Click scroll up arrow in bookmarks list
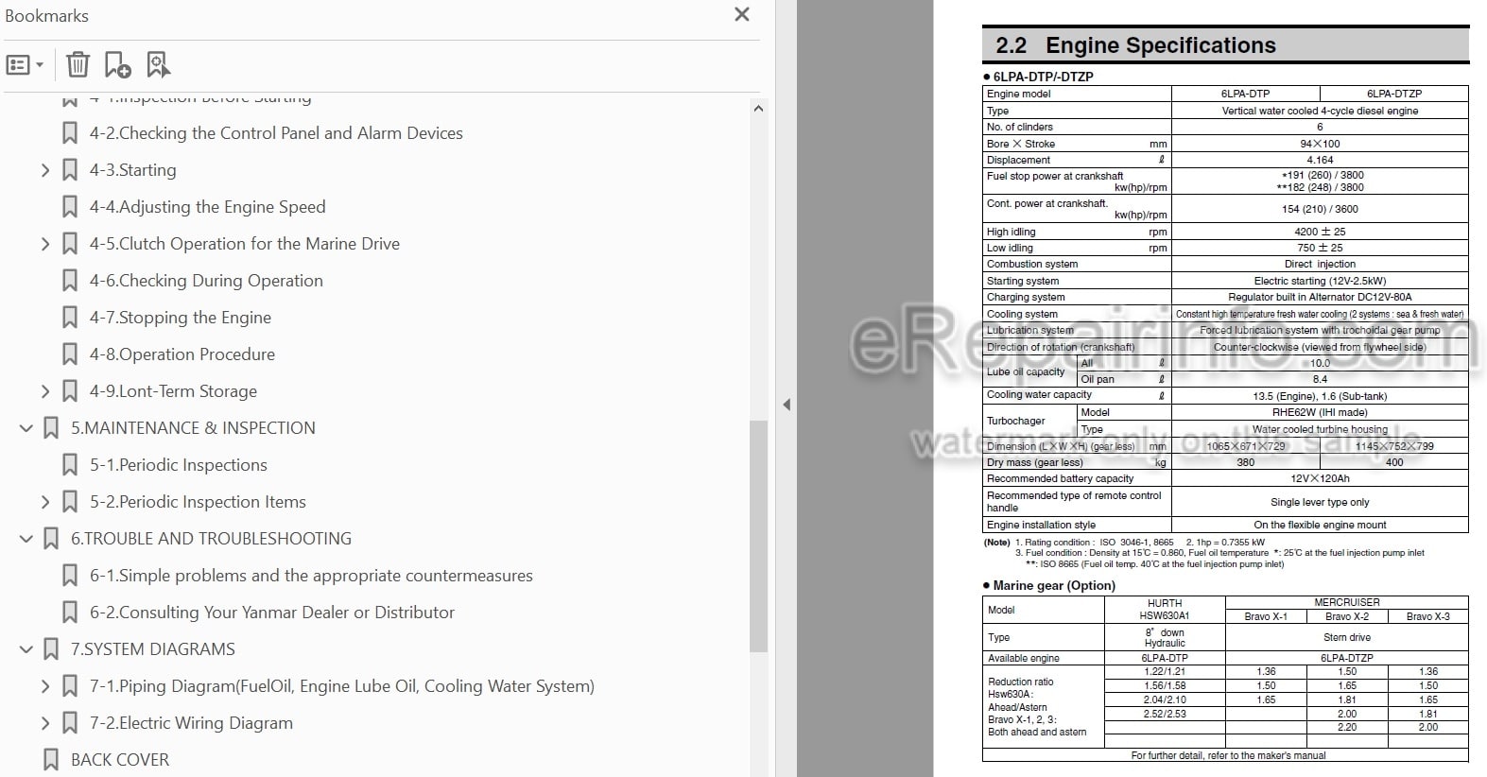1487x777 pixels. point(758,109)
